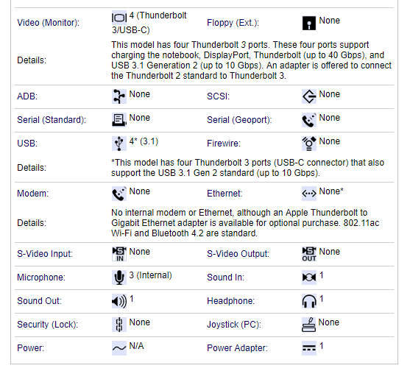Click the Power Adapter icon
This screenshot has width=410, height=371.
309,348
